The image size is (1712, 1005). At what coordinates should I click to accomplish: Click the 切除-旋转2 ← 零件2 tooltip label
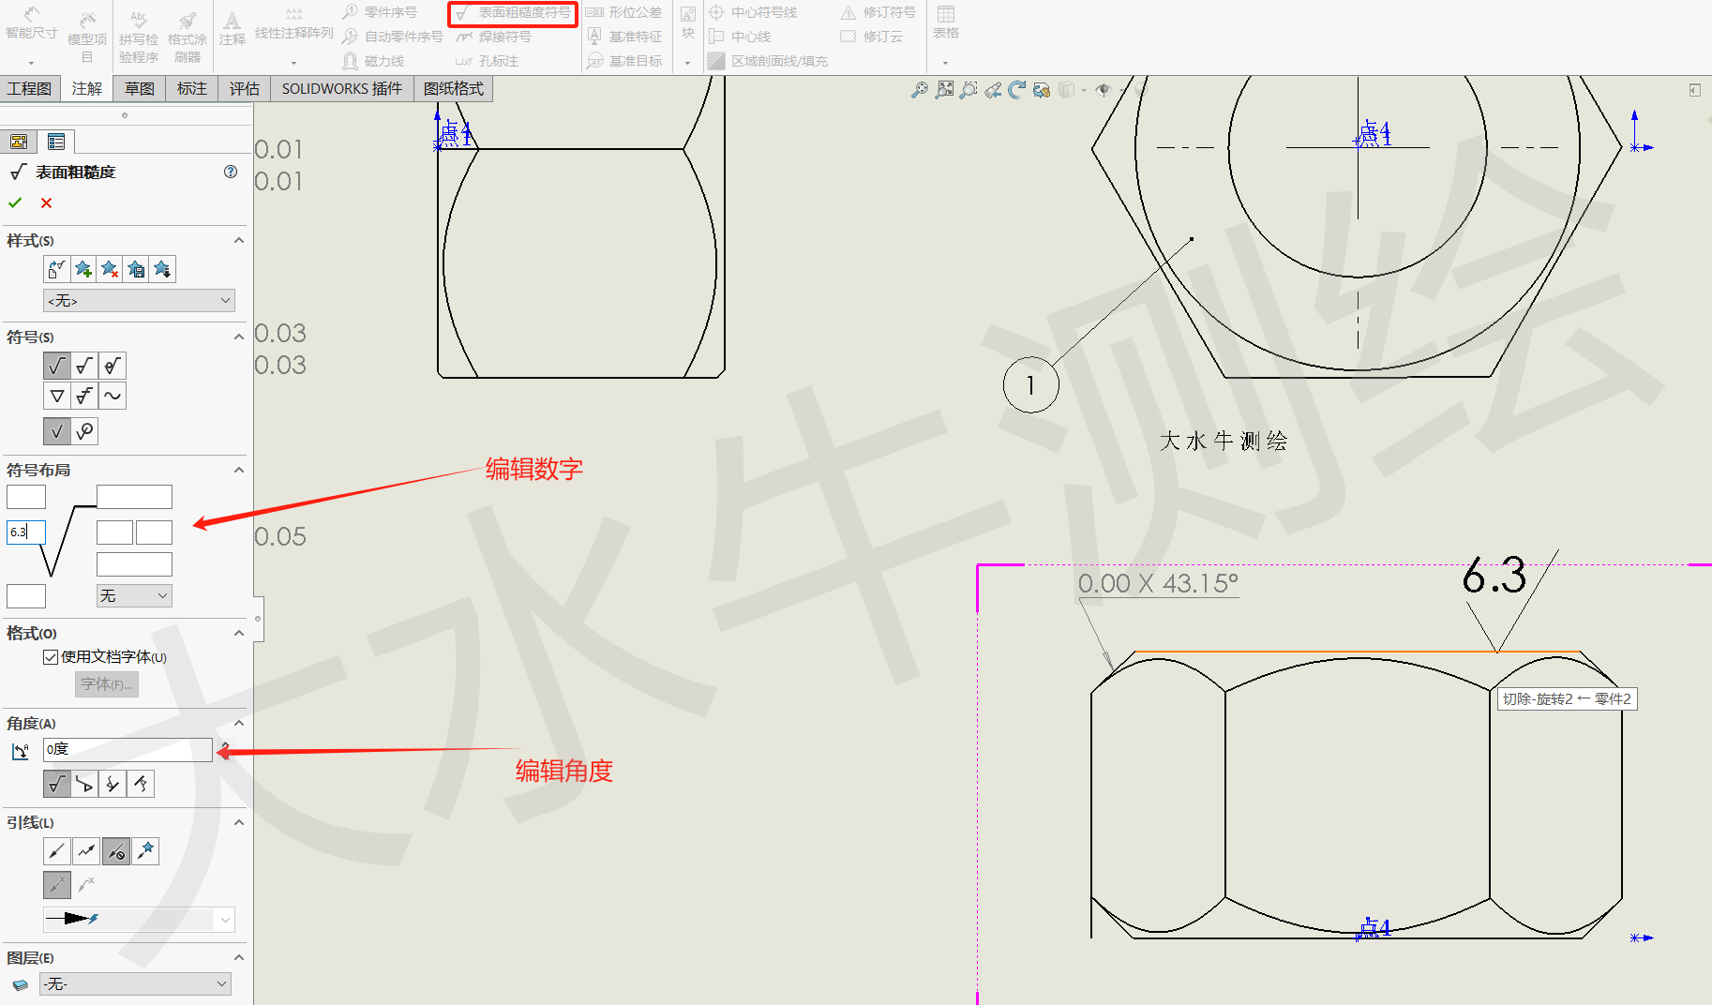coord(1567,698)
